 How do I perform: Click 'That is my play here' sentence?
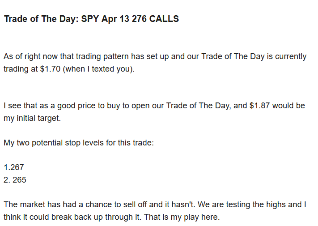tap(182, 217)
